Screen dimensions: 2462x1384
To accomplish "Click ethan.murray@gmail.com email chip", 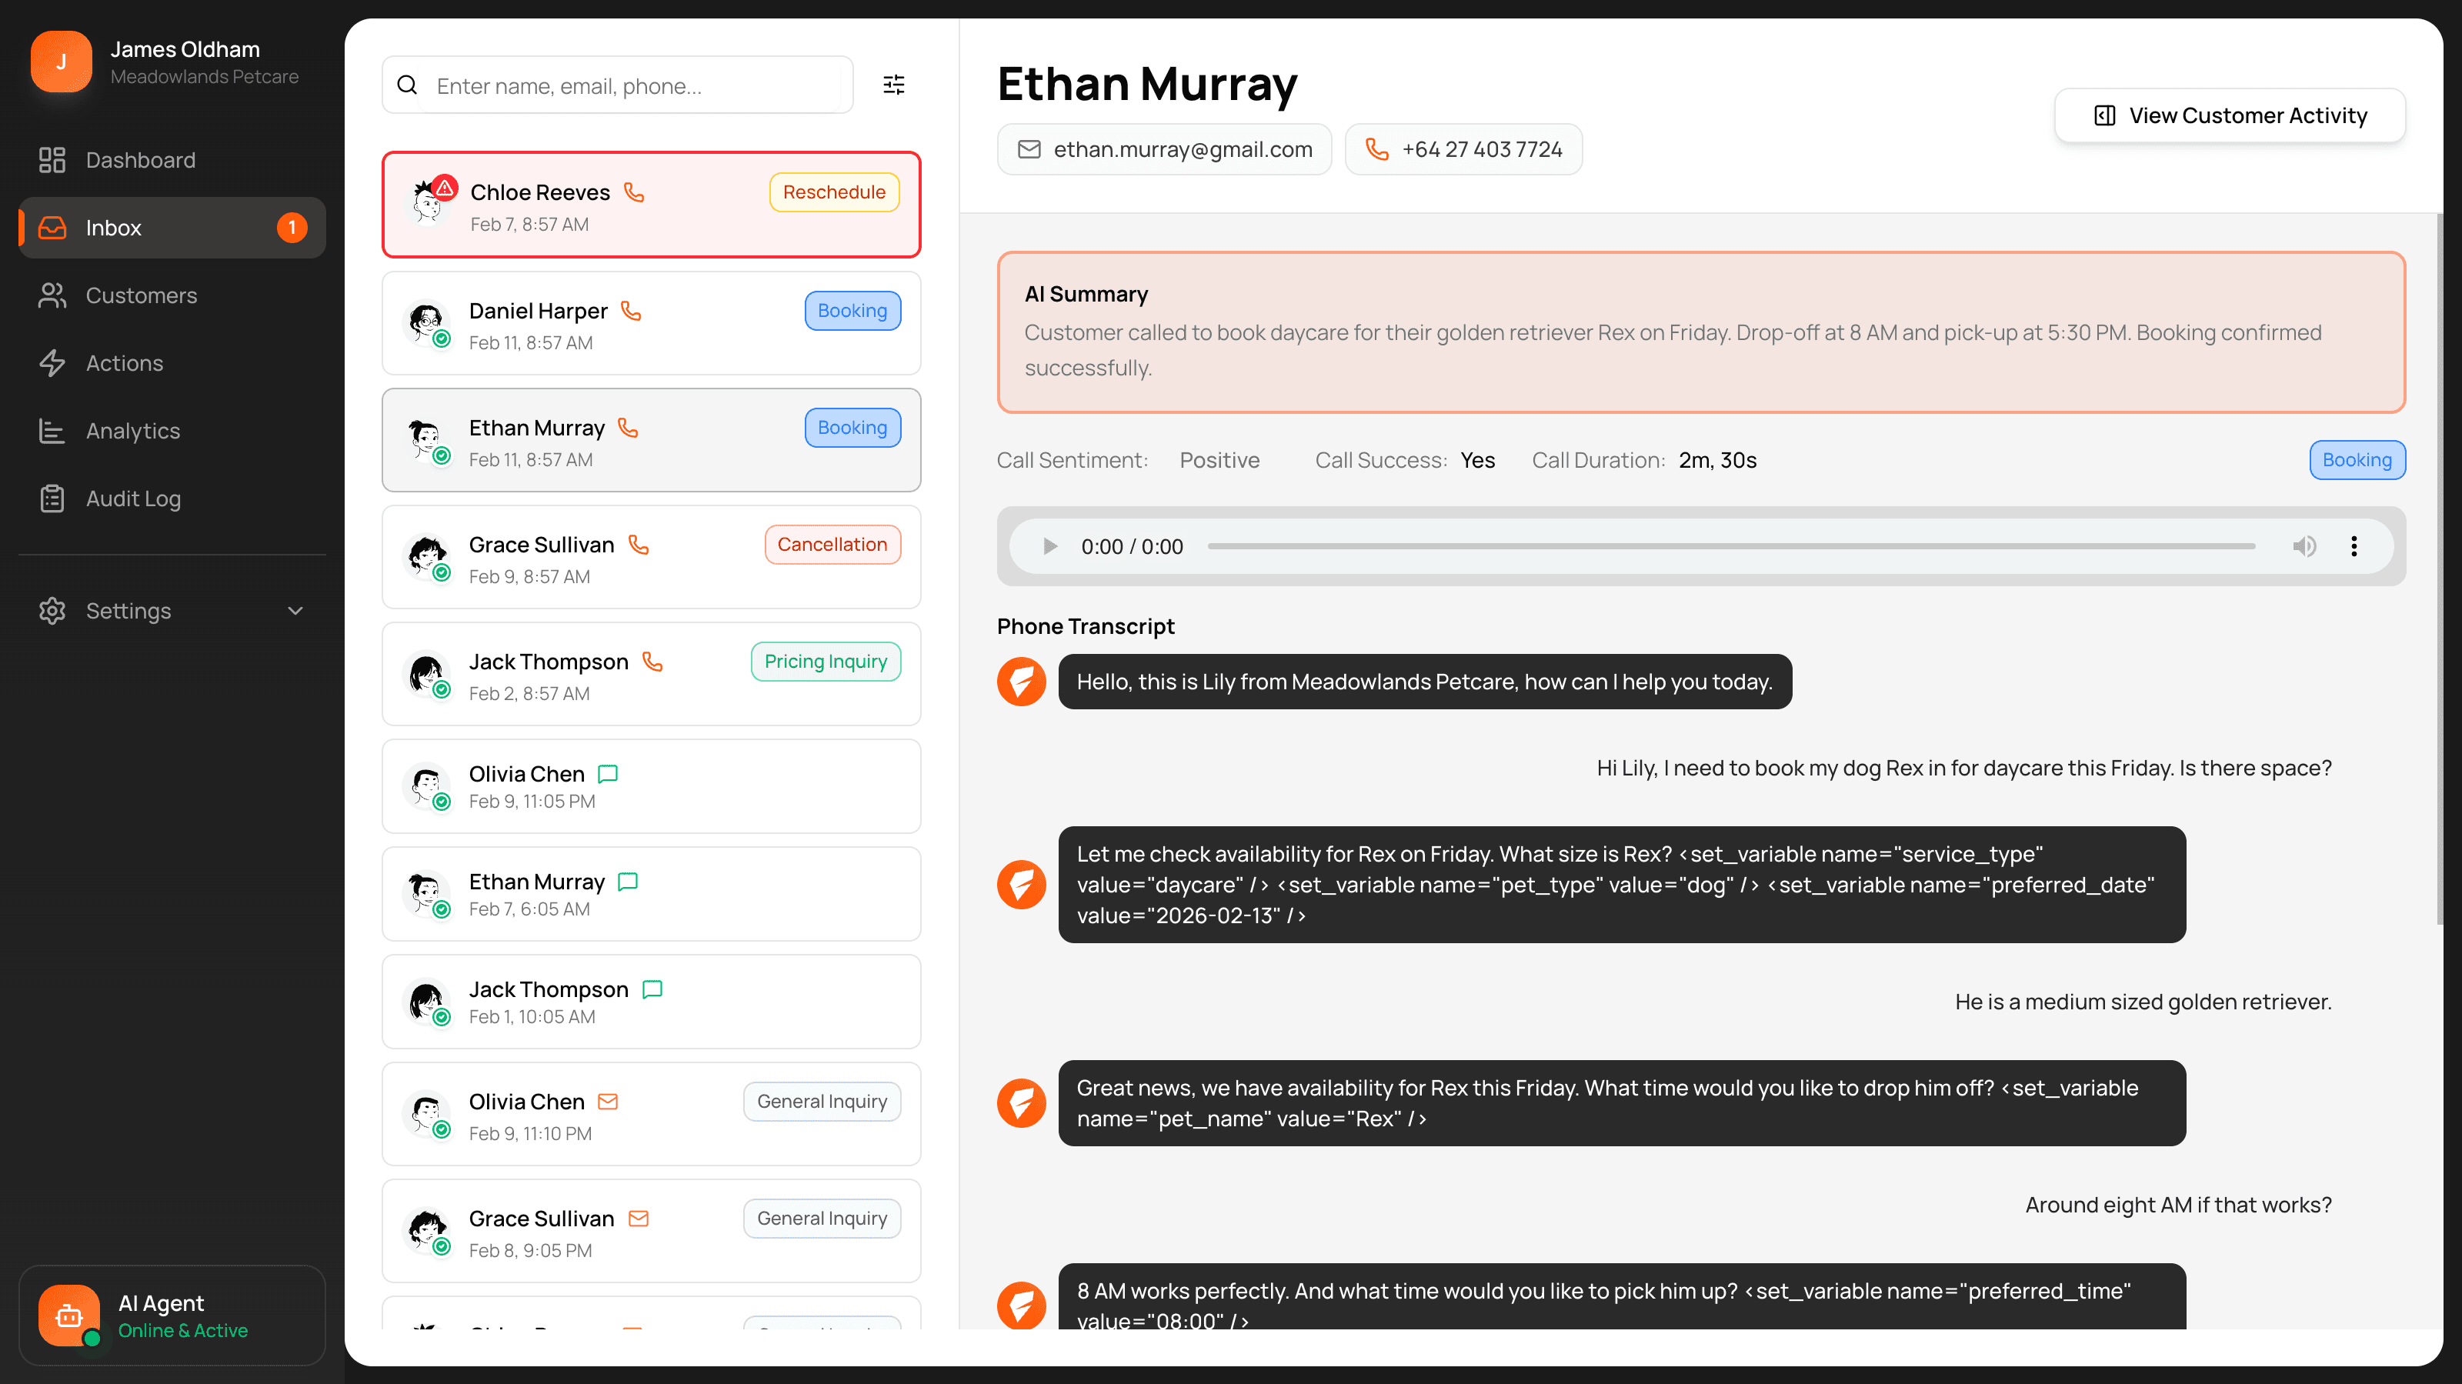I will point(1164,149).
